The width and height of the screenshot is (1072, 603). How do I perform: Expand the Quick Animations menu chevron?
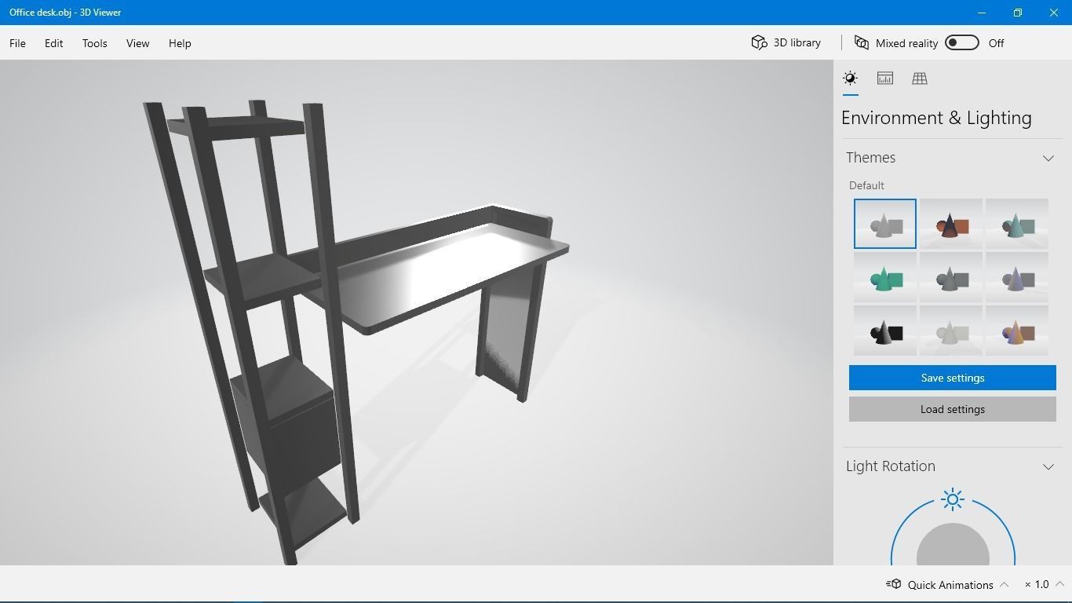[1004, 584]
